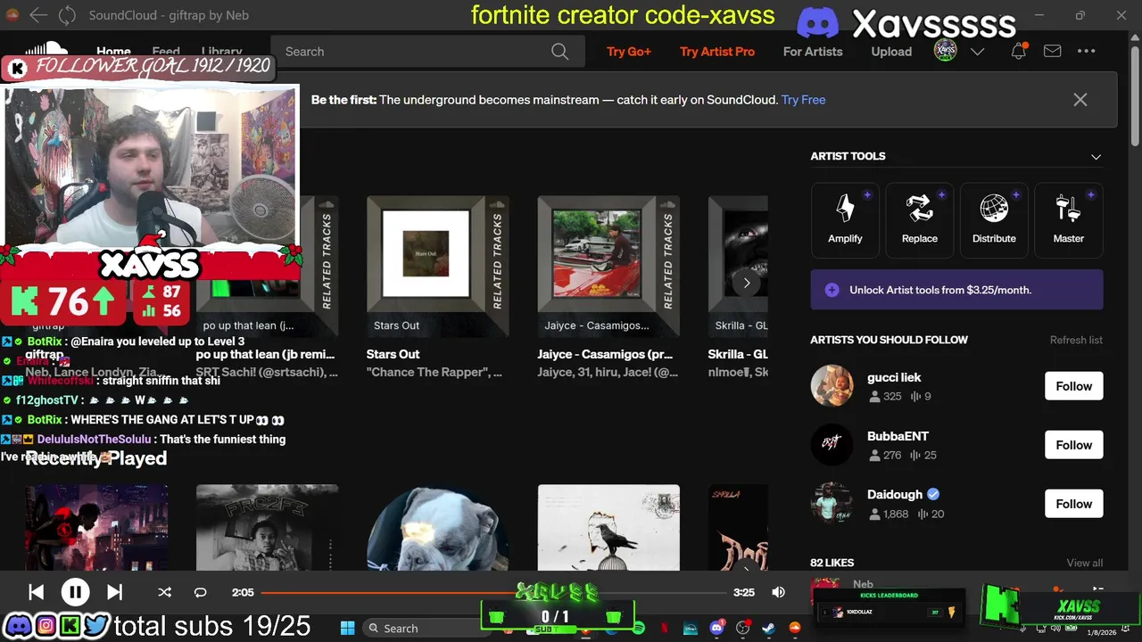Open the Try Artist Pro menu item
1142x642 pixels.
pos(717,52)
